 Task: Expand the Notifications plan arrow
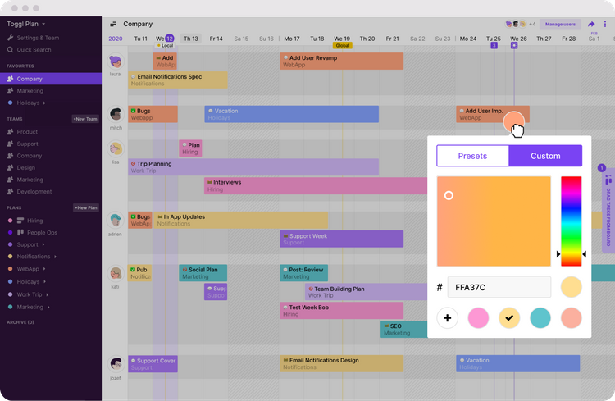55,257
